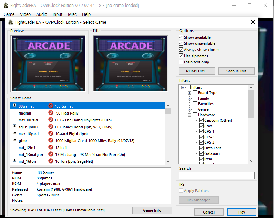Viewport: 274px width, 218px height.
Task: Check the Favorites filter
Action: (195, 104)
